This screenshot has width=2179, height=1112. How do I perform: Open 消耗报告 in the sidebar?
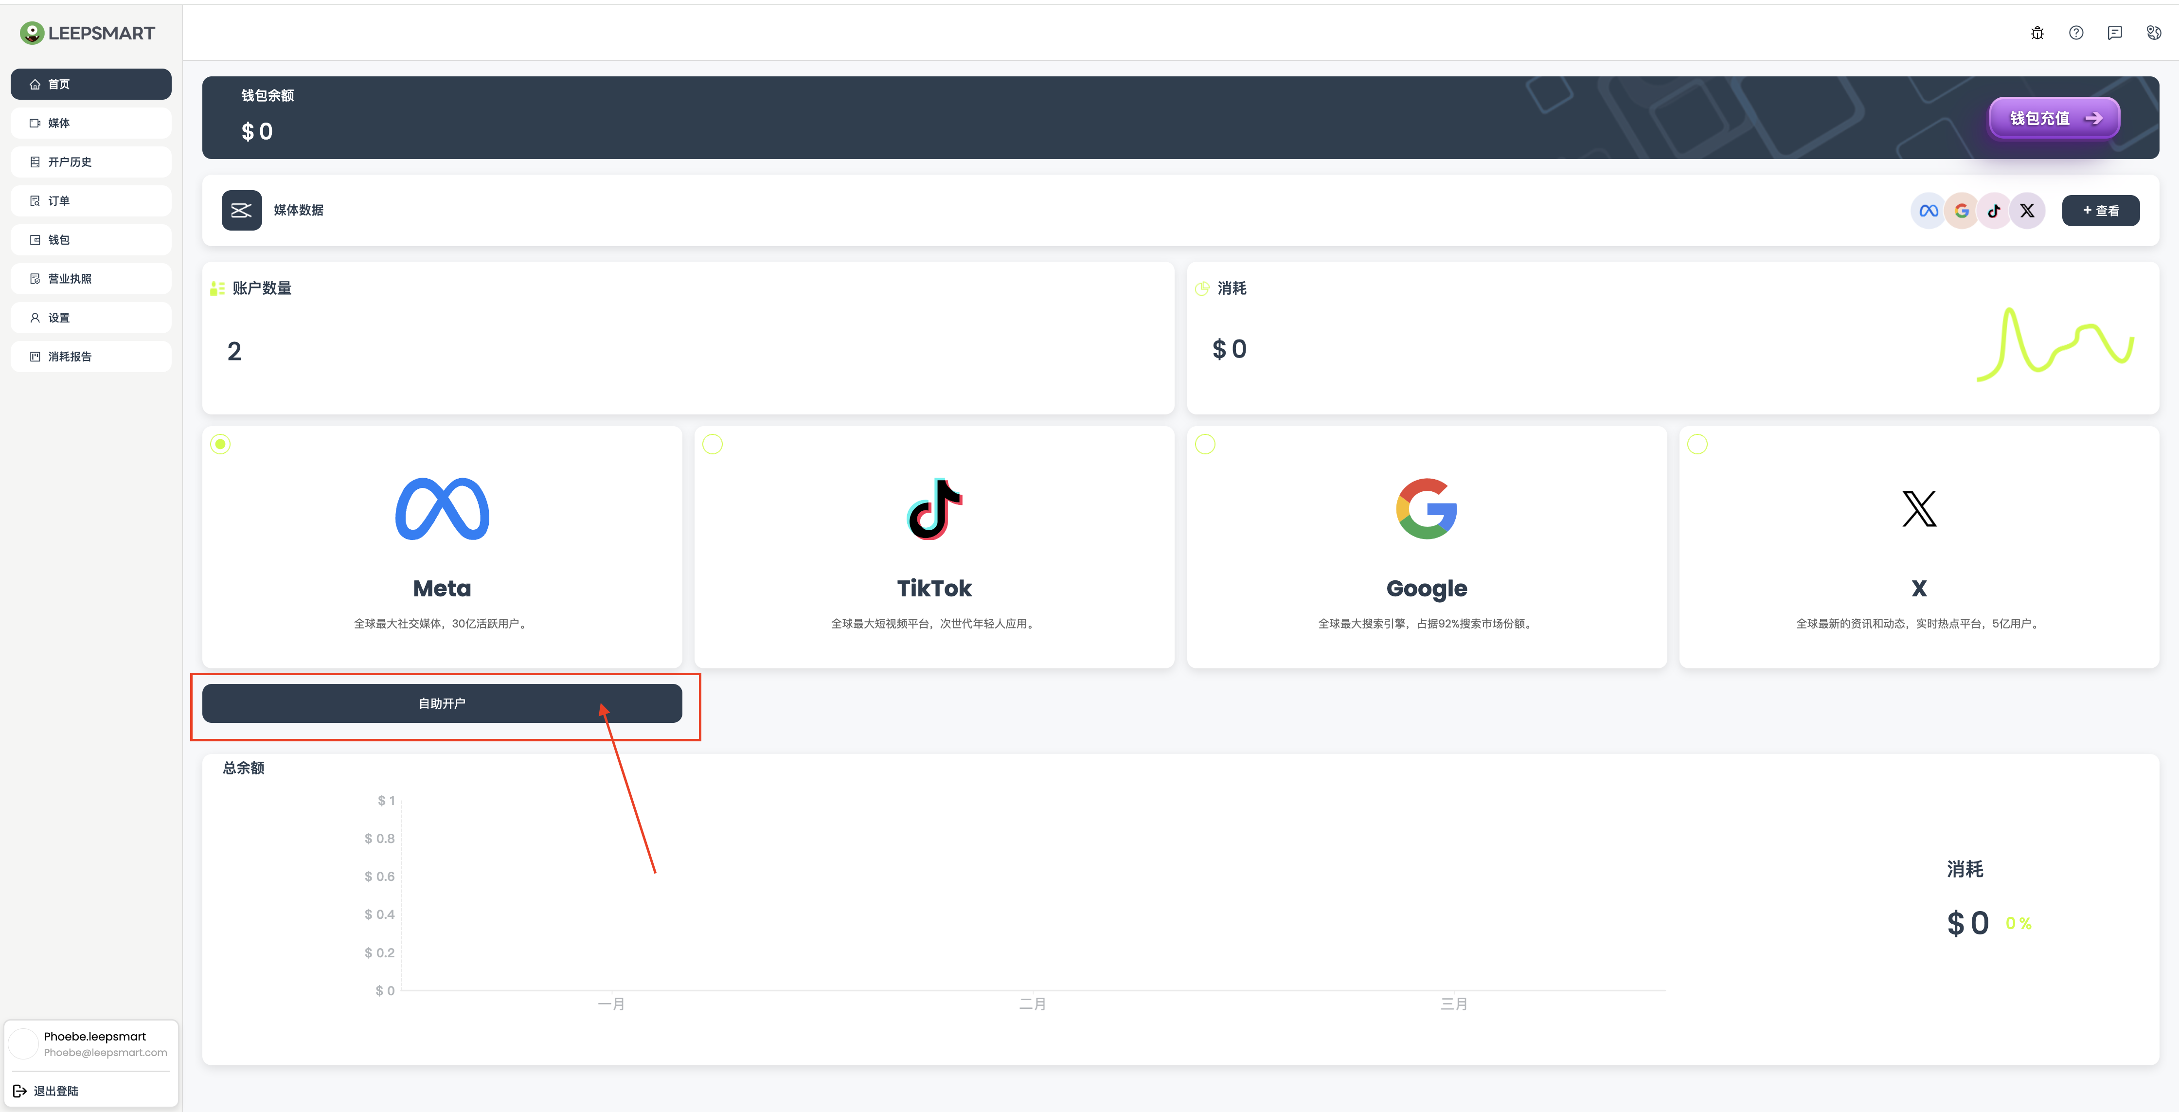pyautogui.click(x=91, y=356)
